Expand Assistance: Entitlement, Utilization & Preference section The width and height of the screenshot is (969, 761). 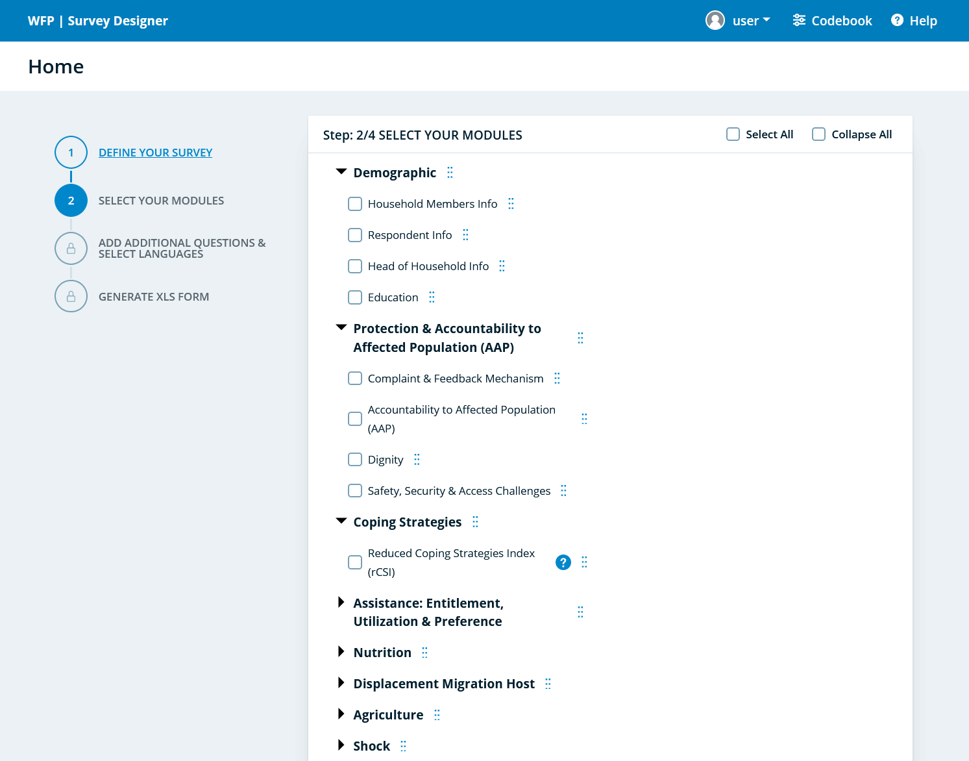tap(341, 603)
